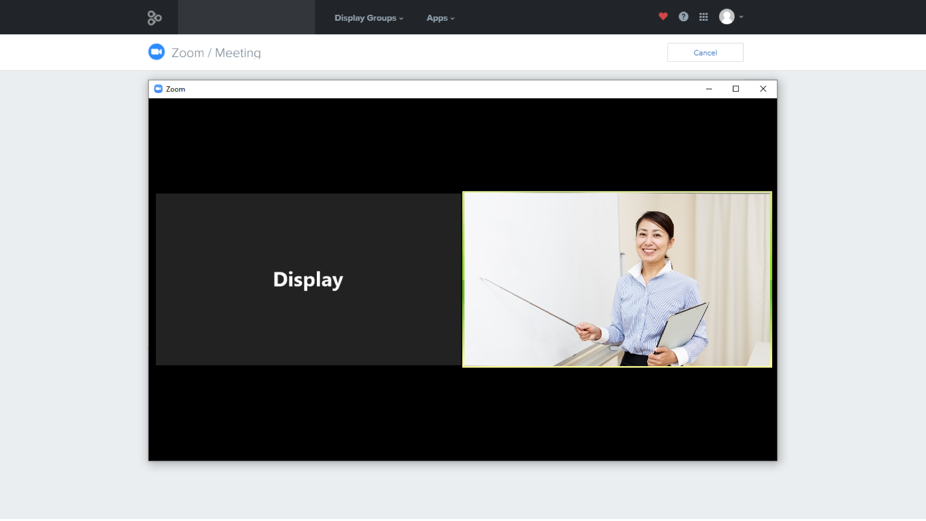The image size is (926, 521).
Task: Click small Zoom icon in window title bar
Action: coord(158,89)
